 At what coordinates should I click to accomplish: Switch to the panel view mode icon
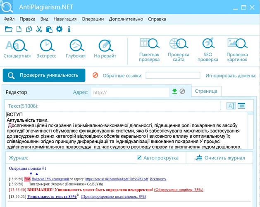241,106
